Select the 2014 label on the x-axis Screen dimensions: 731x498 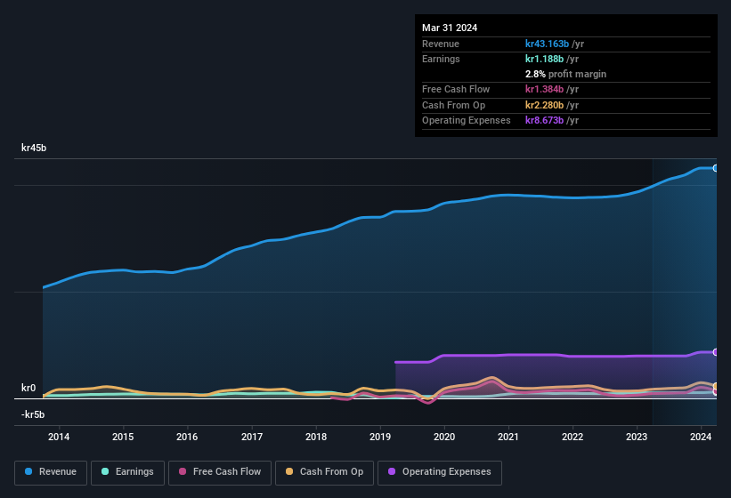point(59,437)
